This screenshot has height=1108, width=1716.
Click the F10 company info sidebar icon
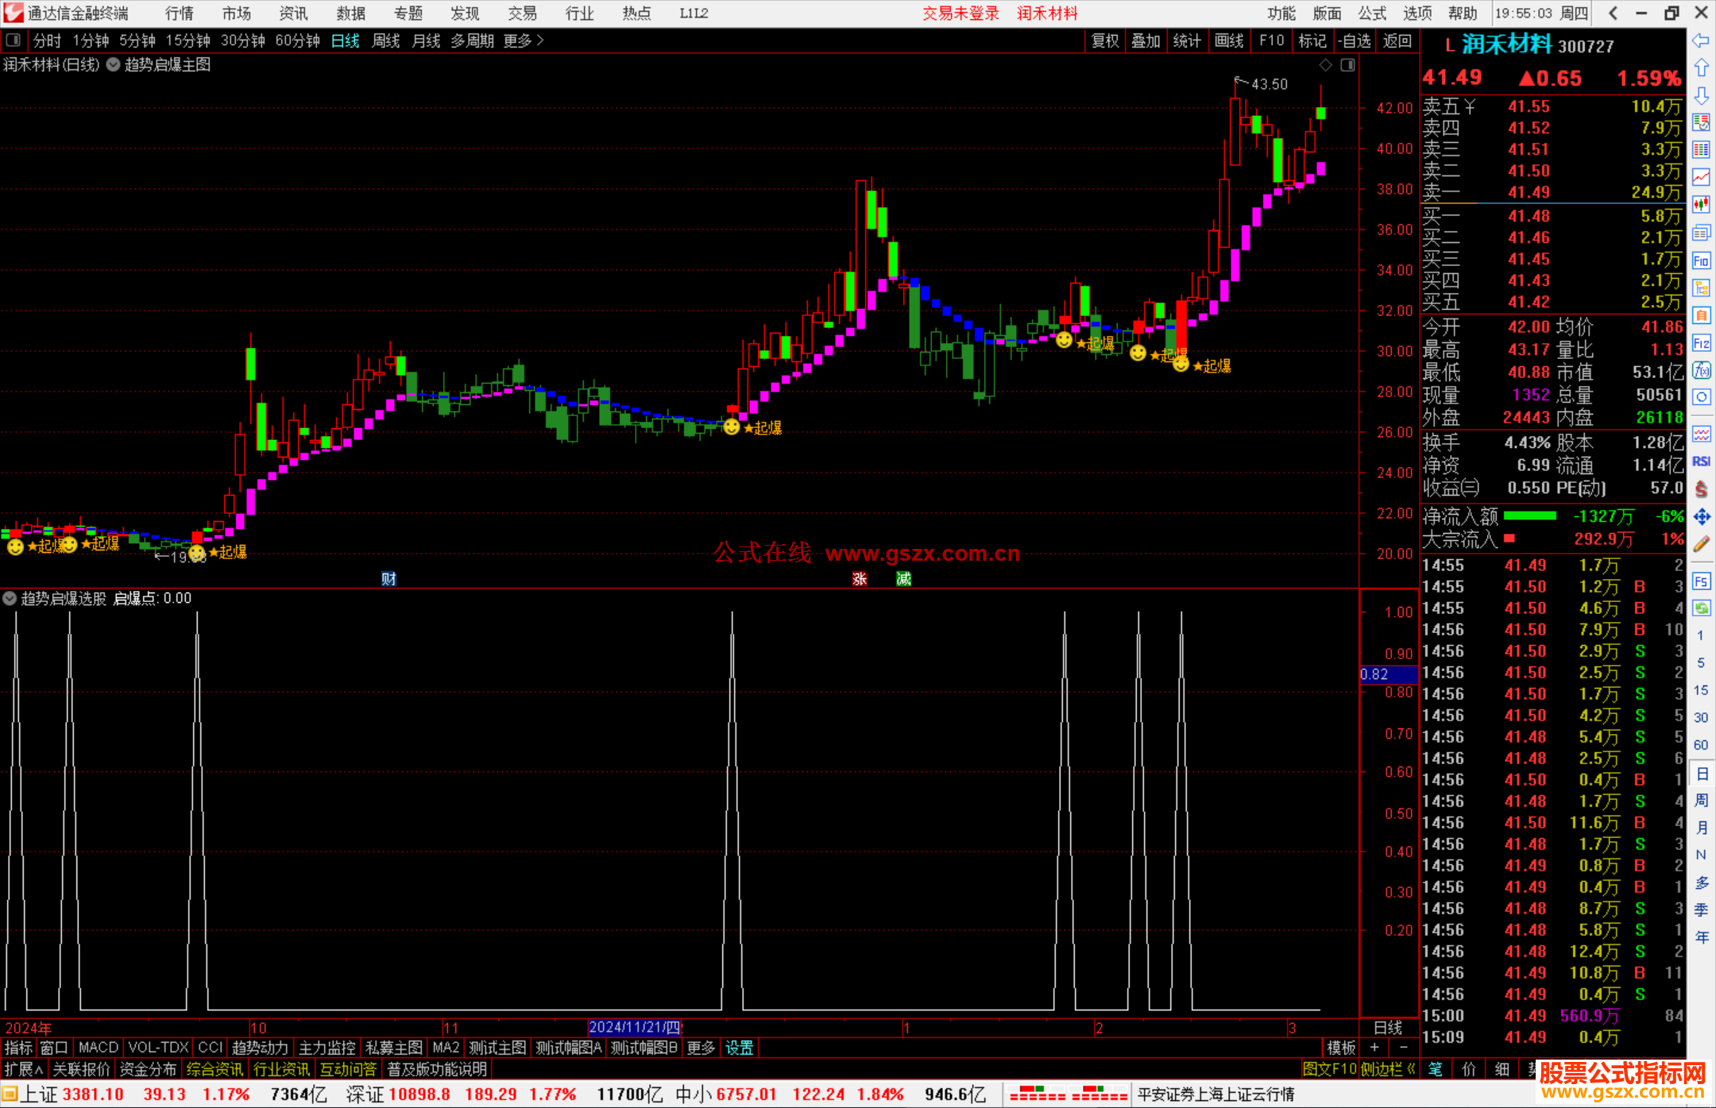[x=1701, y=261]
